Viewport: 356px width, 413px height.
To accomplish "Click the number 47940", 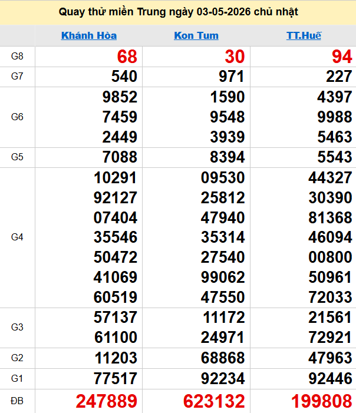I will (223, 218).
